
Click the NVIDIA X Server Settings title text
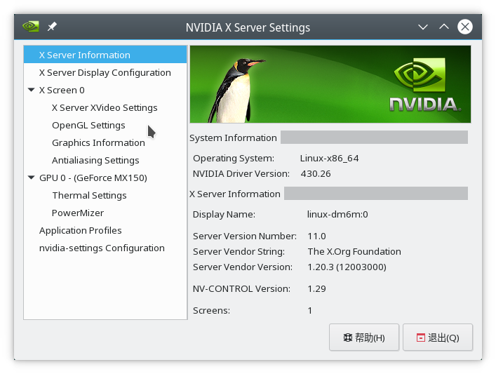(x=248, y=27)
